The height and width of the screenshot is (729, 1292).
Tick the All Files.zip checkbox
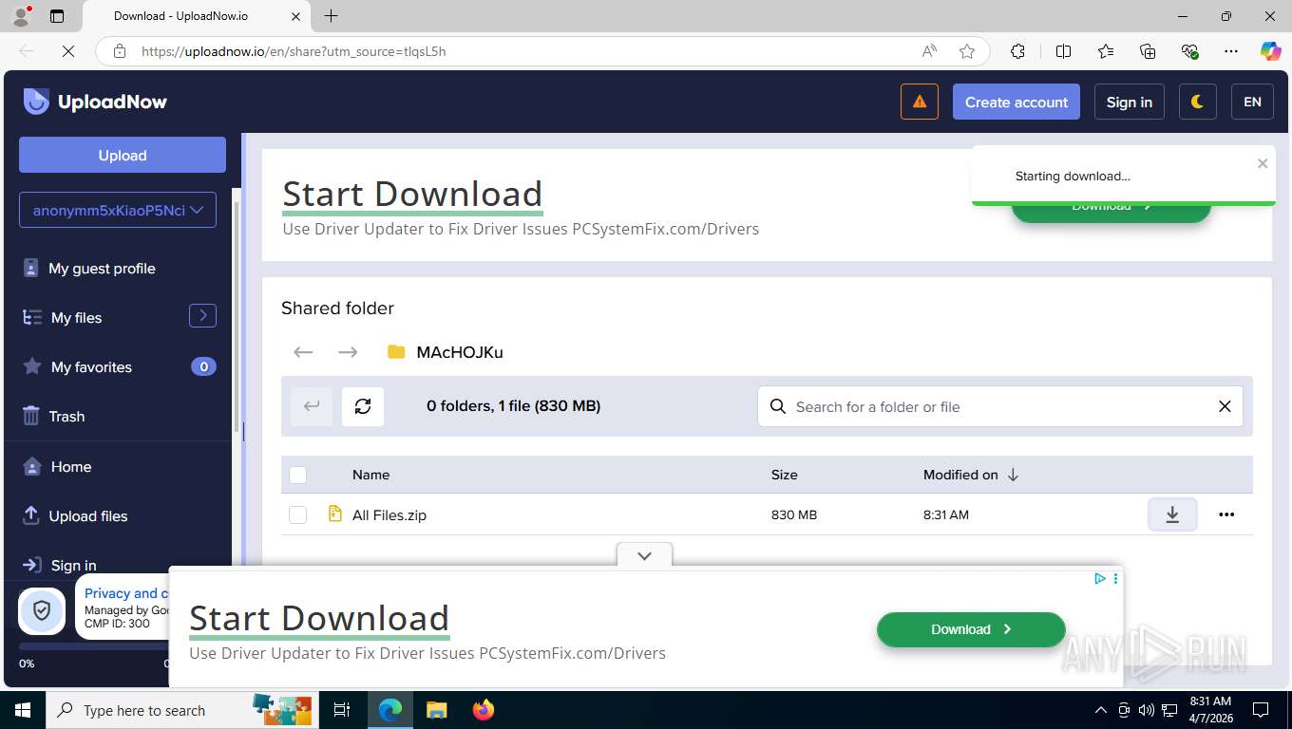pyautogui.click(x=298, y=514)
